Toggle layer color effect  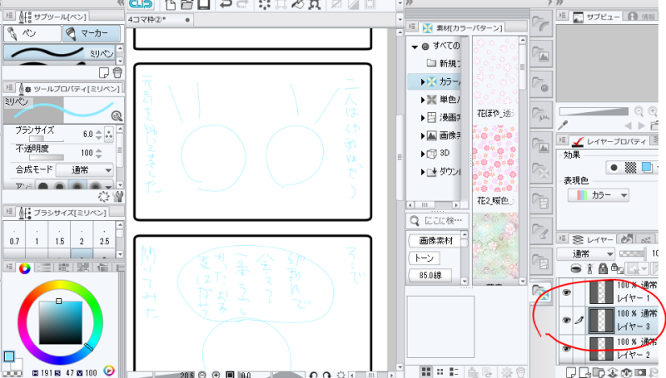647,168
